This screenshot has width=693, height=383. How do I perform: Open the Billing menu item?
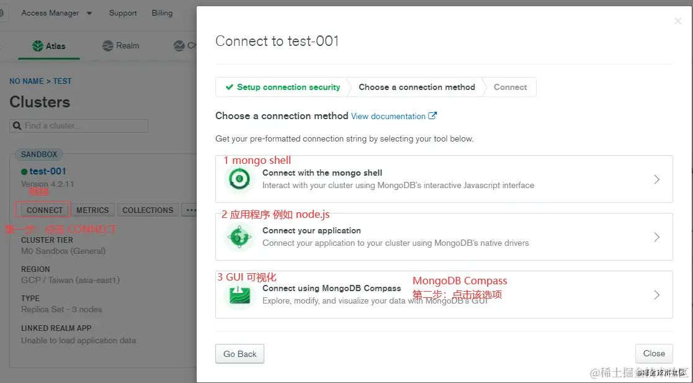pos(162,13)
